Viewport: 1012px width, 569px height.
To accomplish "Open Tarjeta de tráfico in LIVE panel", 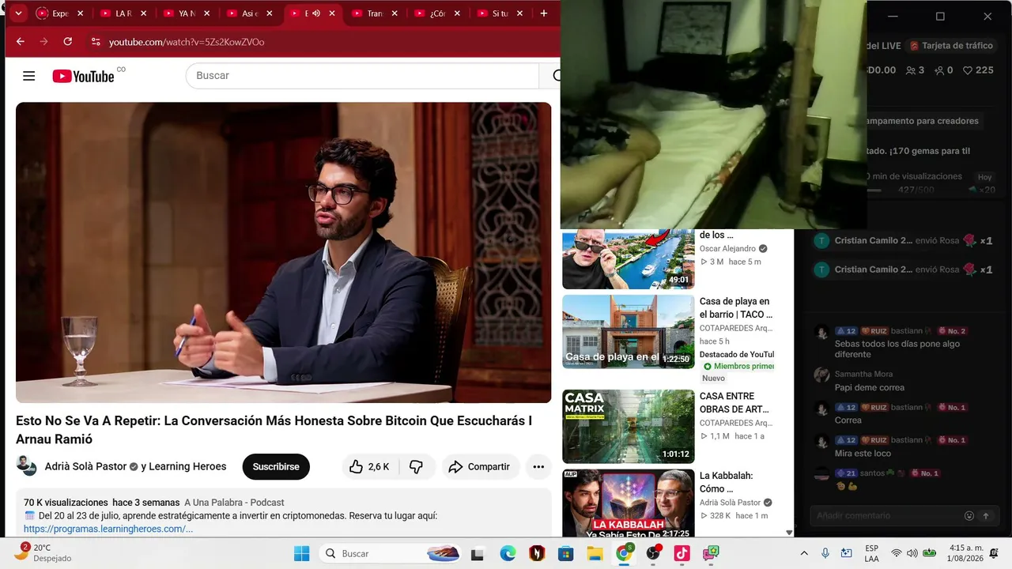I will point(951,46).
